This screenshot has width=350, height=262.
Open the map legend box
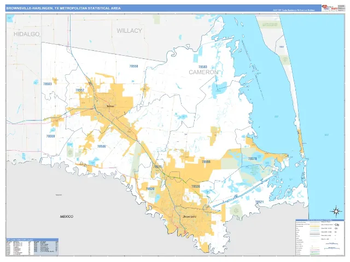coord(320,237)
